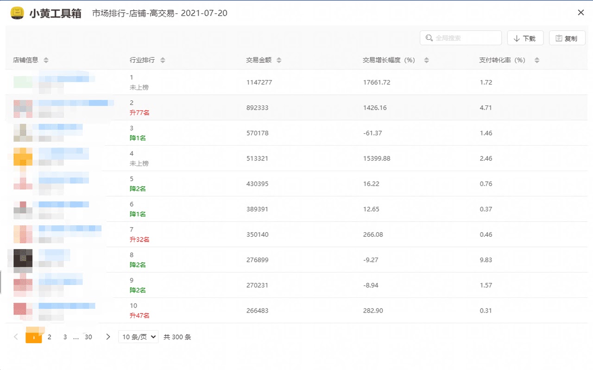Sort by 支付转化率 column arrows
This screenshot has height=370, width=593.
click(537, 60)
